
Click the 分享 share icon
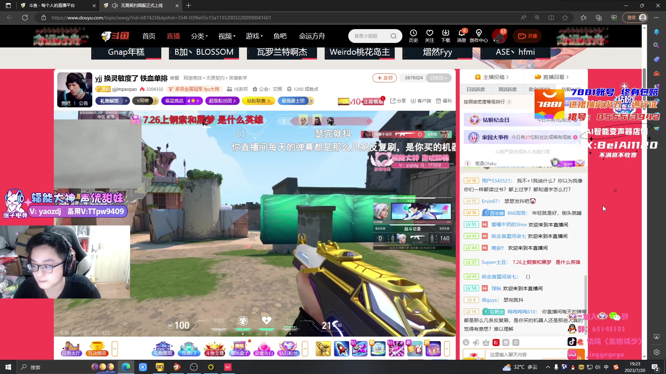tap(398, 101)
